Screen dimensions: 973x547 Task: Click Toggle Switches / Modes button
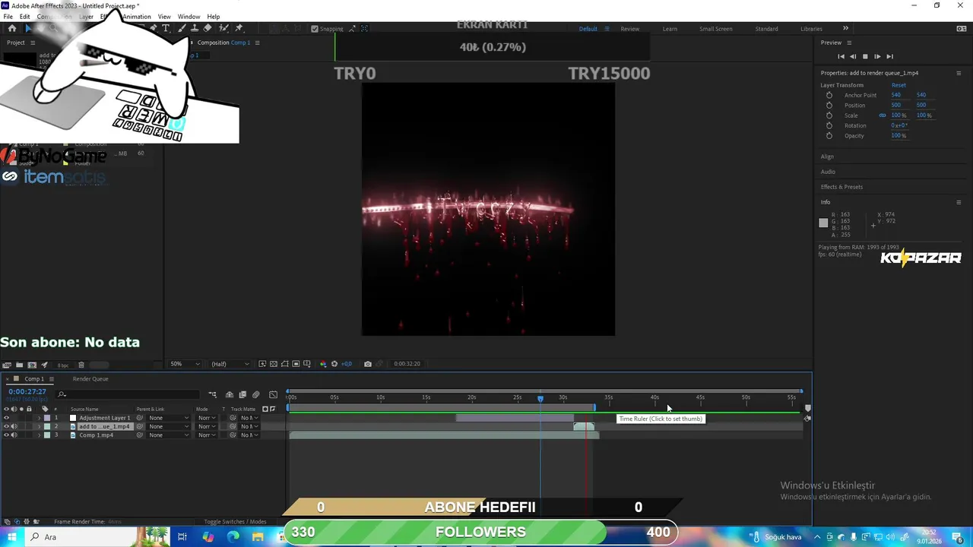coord(235,522)
